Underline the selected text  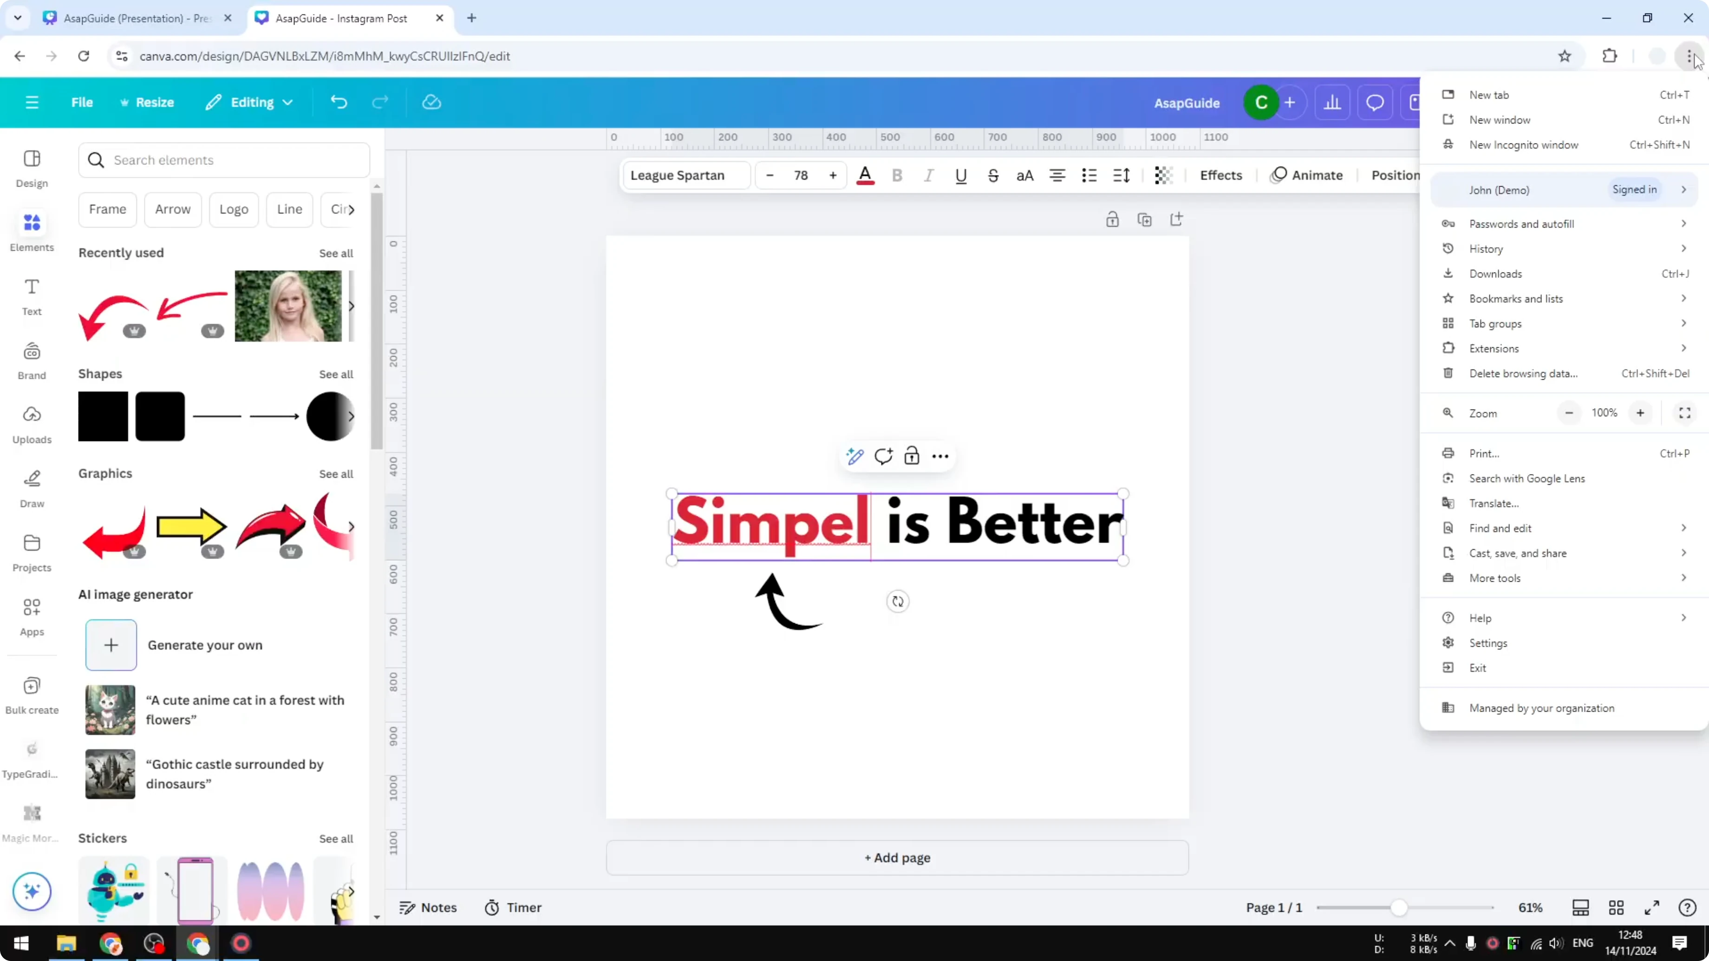961,175
